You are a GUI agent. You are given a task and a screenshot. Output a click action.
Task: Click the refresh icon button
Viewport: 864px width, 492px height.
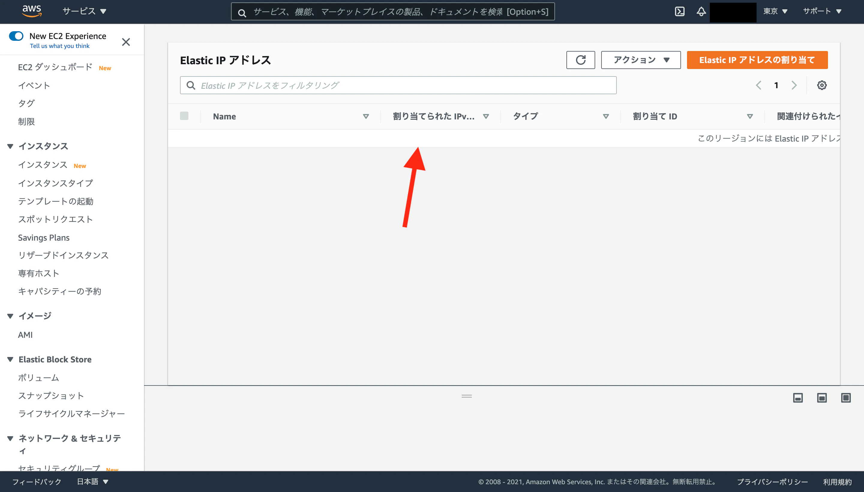(580, 60)
